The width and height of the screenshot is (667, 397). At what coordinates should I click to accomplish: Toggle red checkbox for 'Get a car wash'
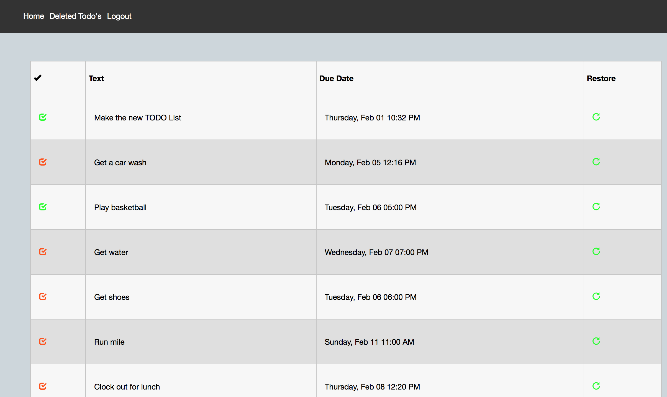coord(43,162)
